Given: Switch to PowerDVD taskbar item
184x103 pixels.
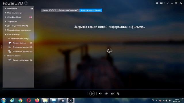Looking at the screenshot, I should [70, 100].
